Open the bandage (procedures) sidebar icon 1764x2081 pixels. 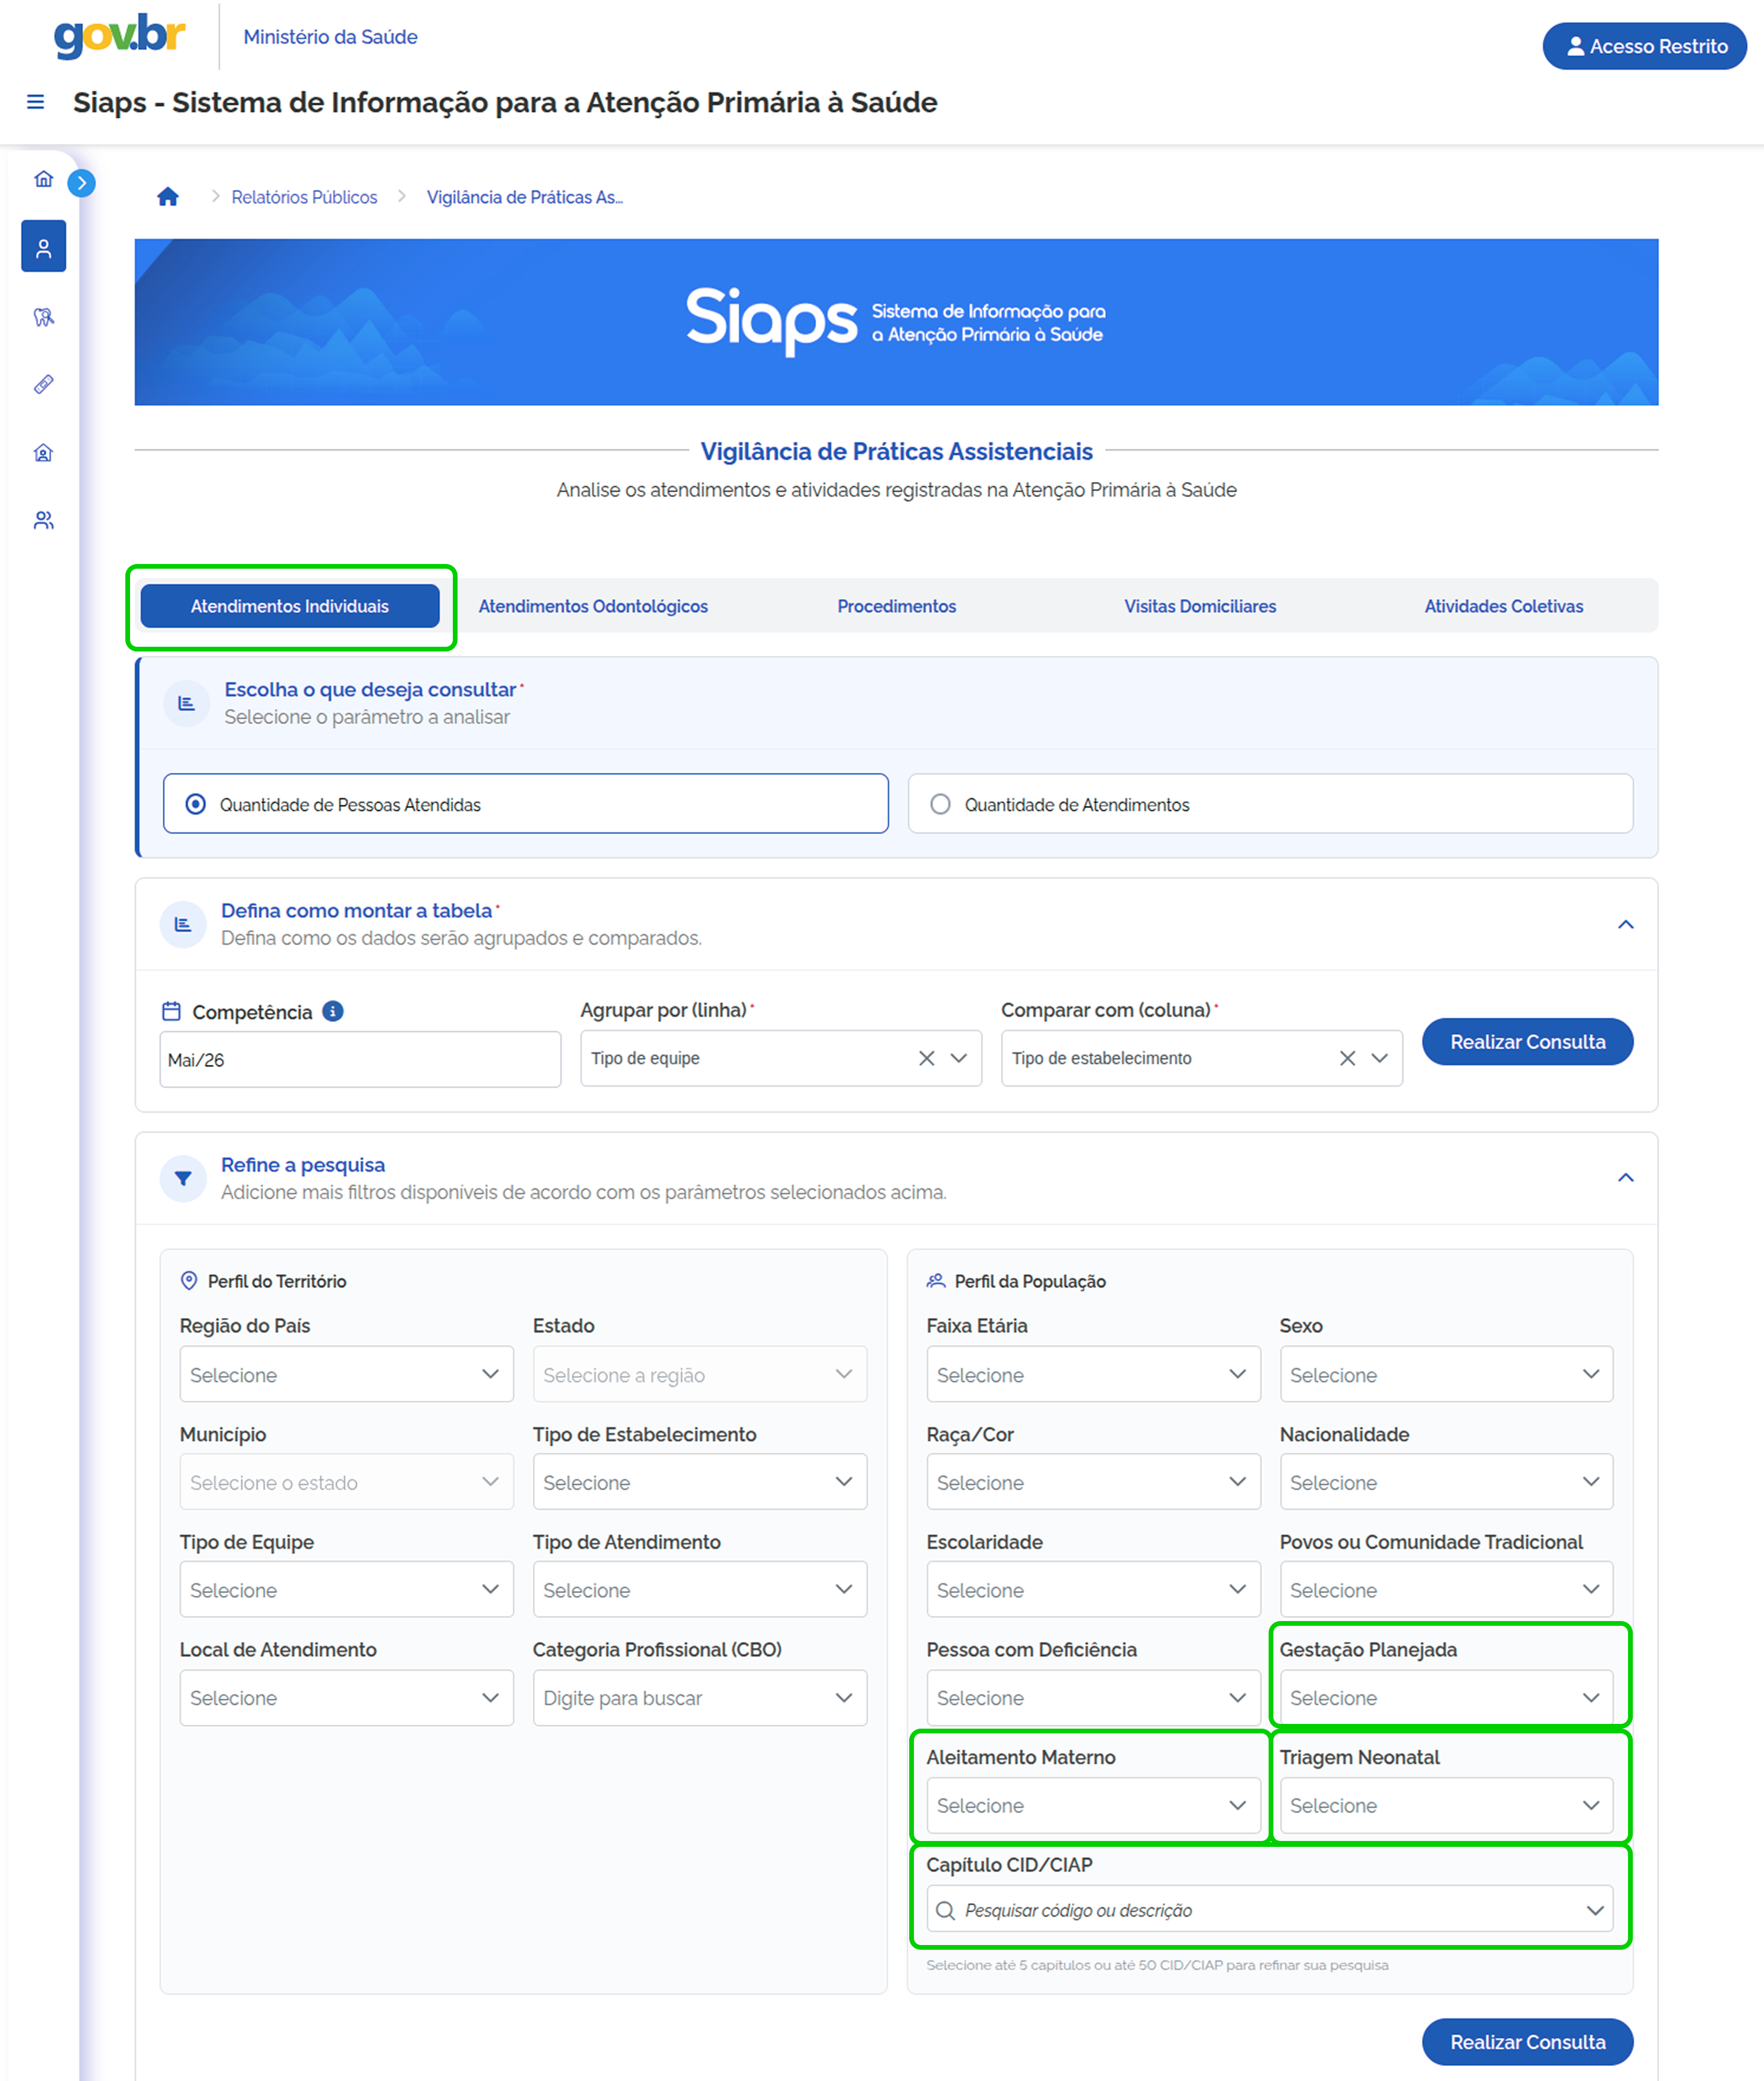[x=43, y=384]
